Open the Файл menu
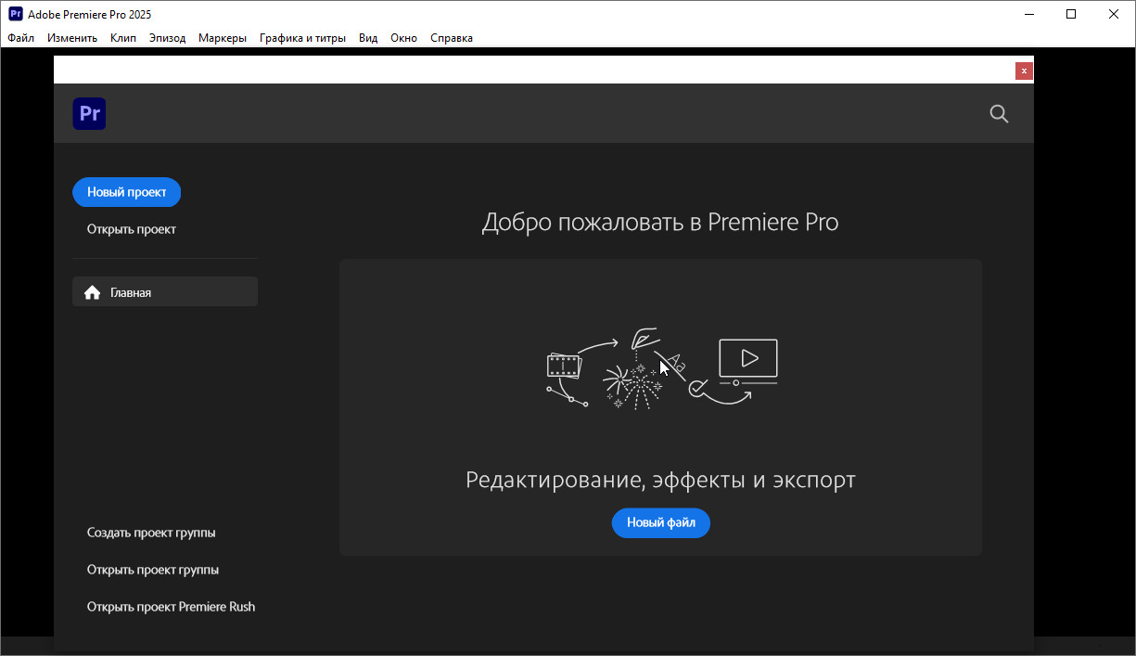Viewport: 1136px width, 656px height. [20, 38]
